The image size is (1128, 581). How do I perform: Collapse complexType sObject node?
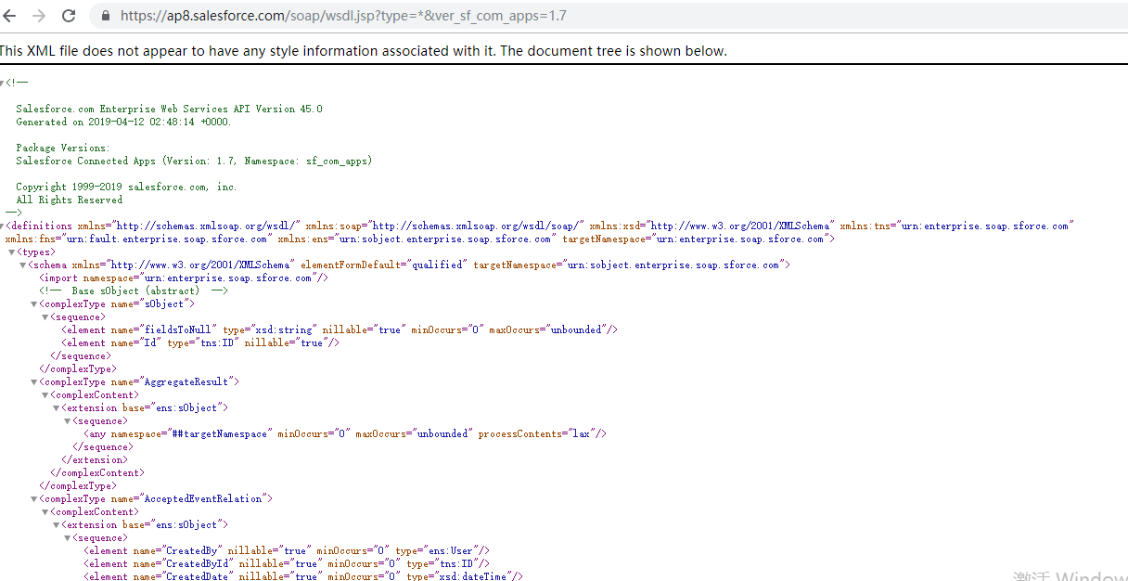click(33, 303)
